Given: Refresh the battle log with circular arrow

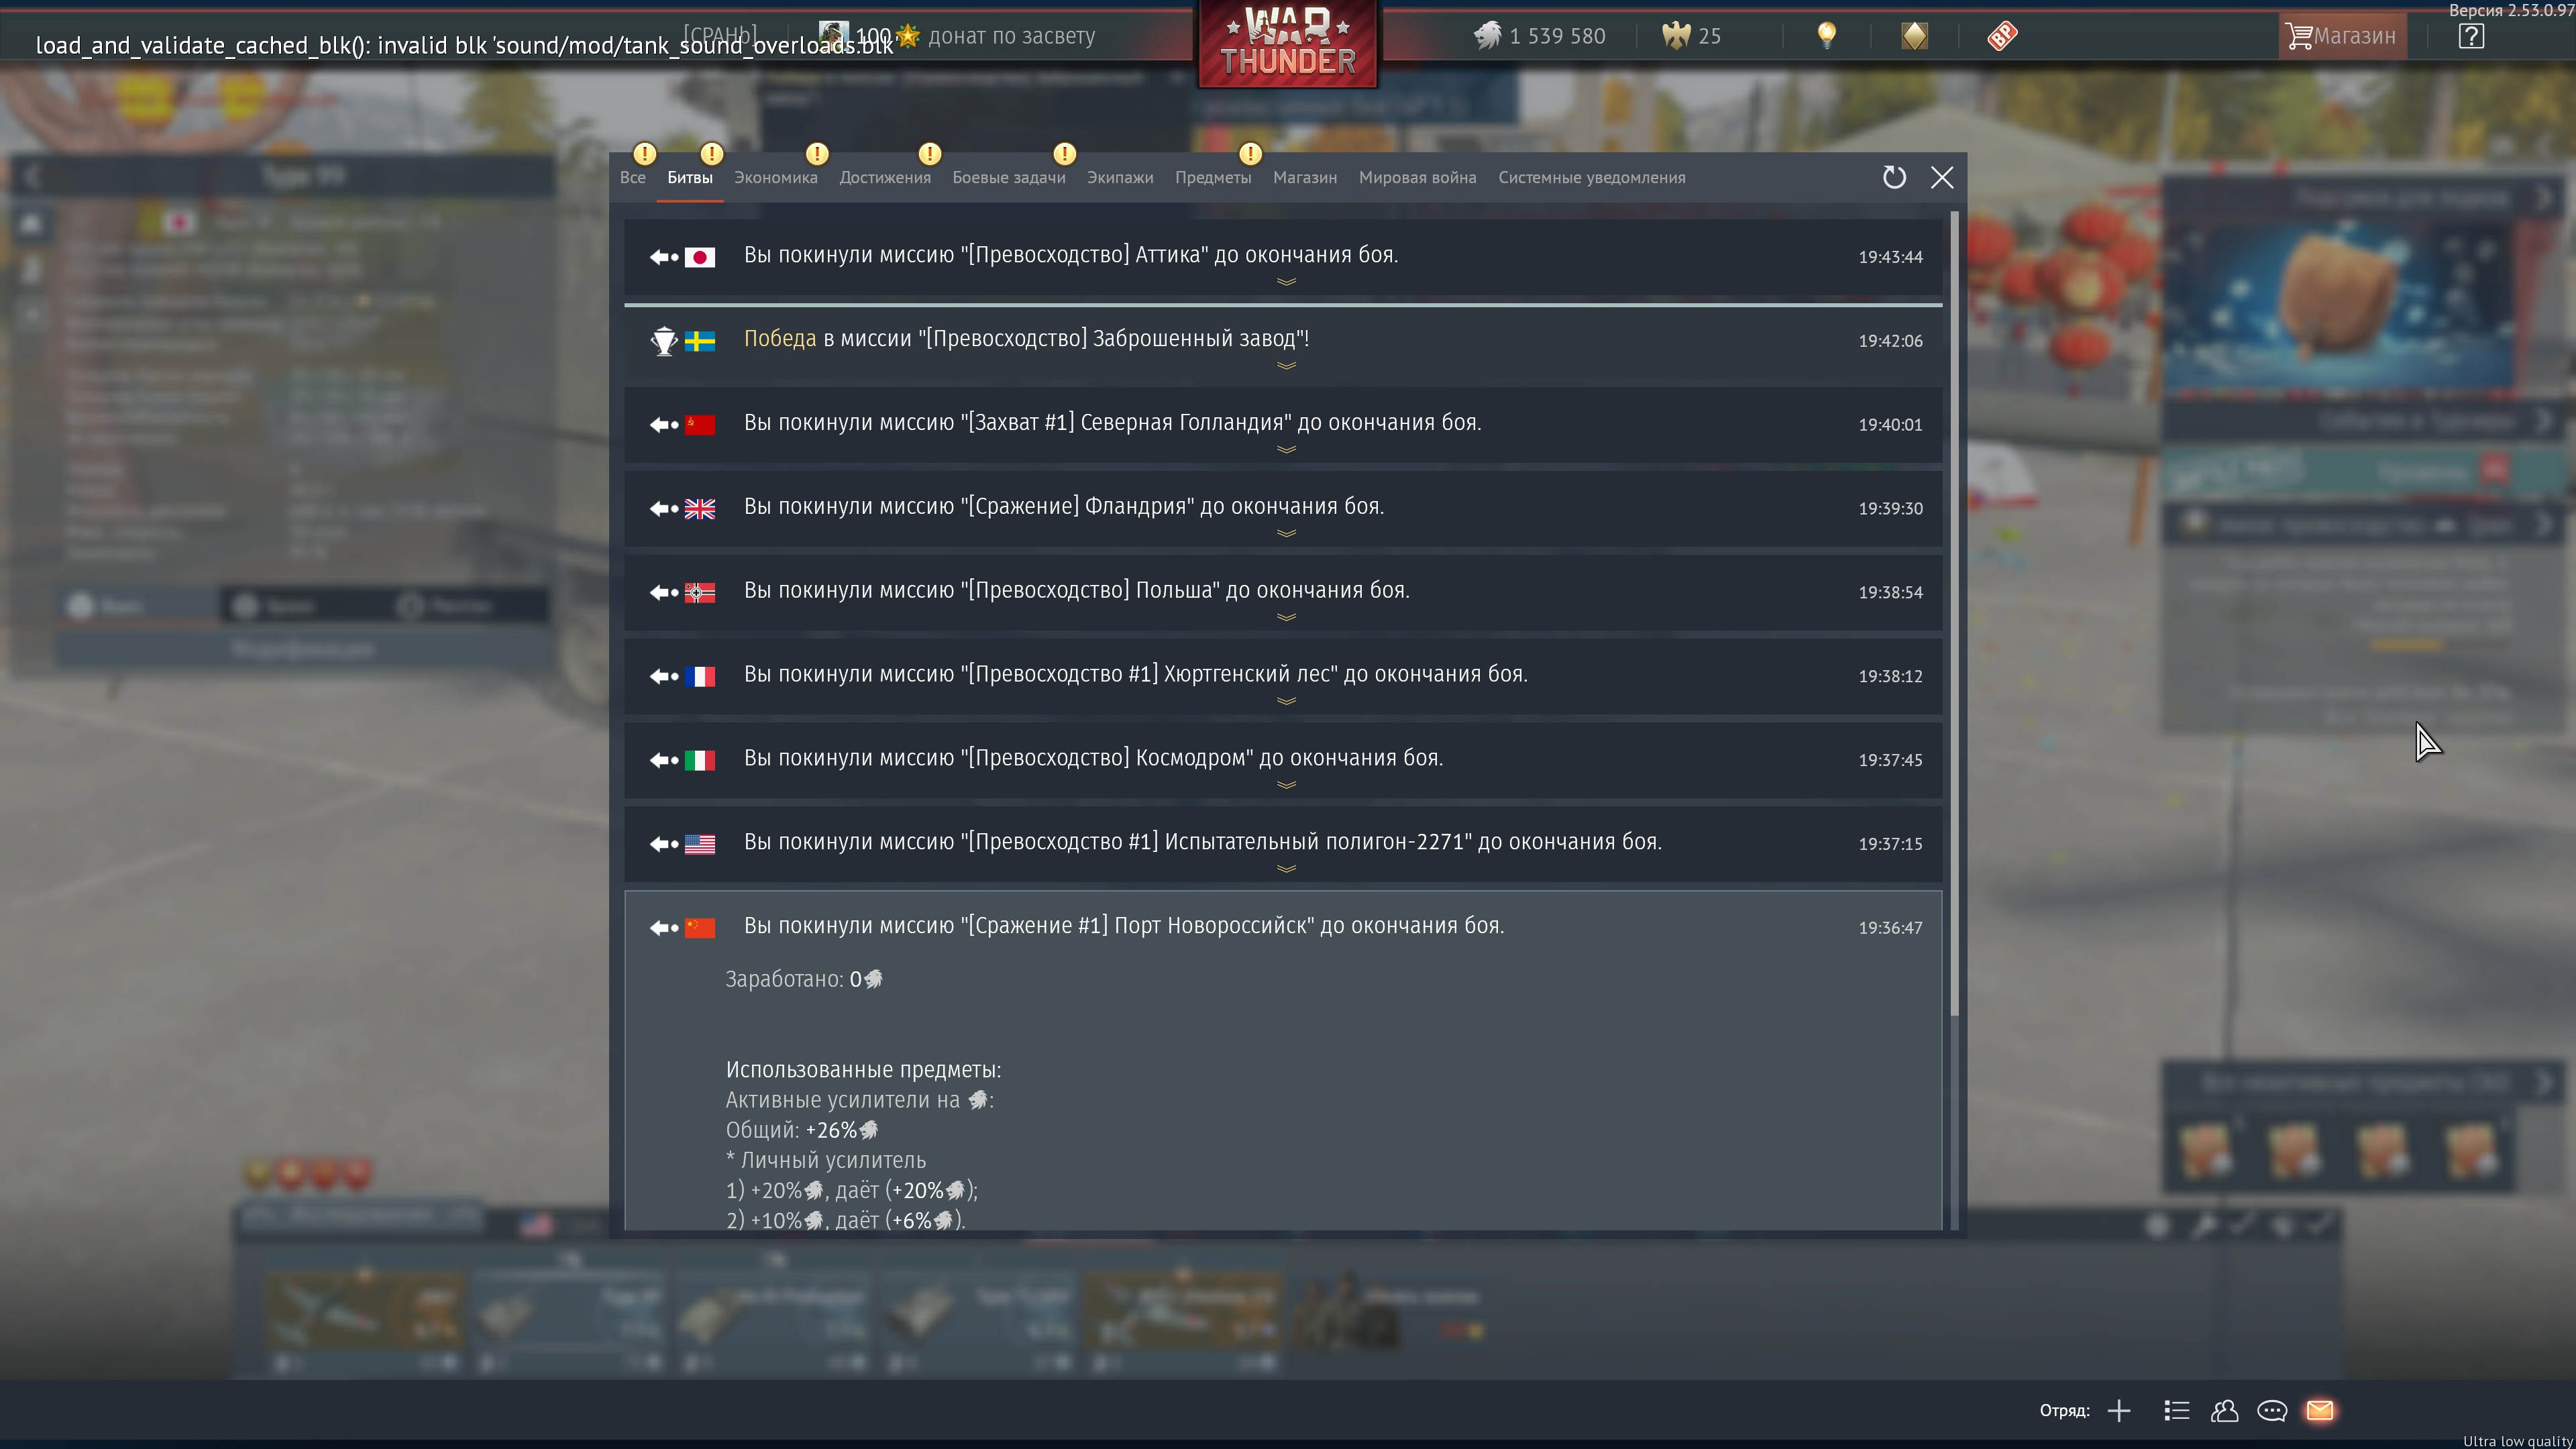Looking at the screenshot, I should pos(1894,177).
